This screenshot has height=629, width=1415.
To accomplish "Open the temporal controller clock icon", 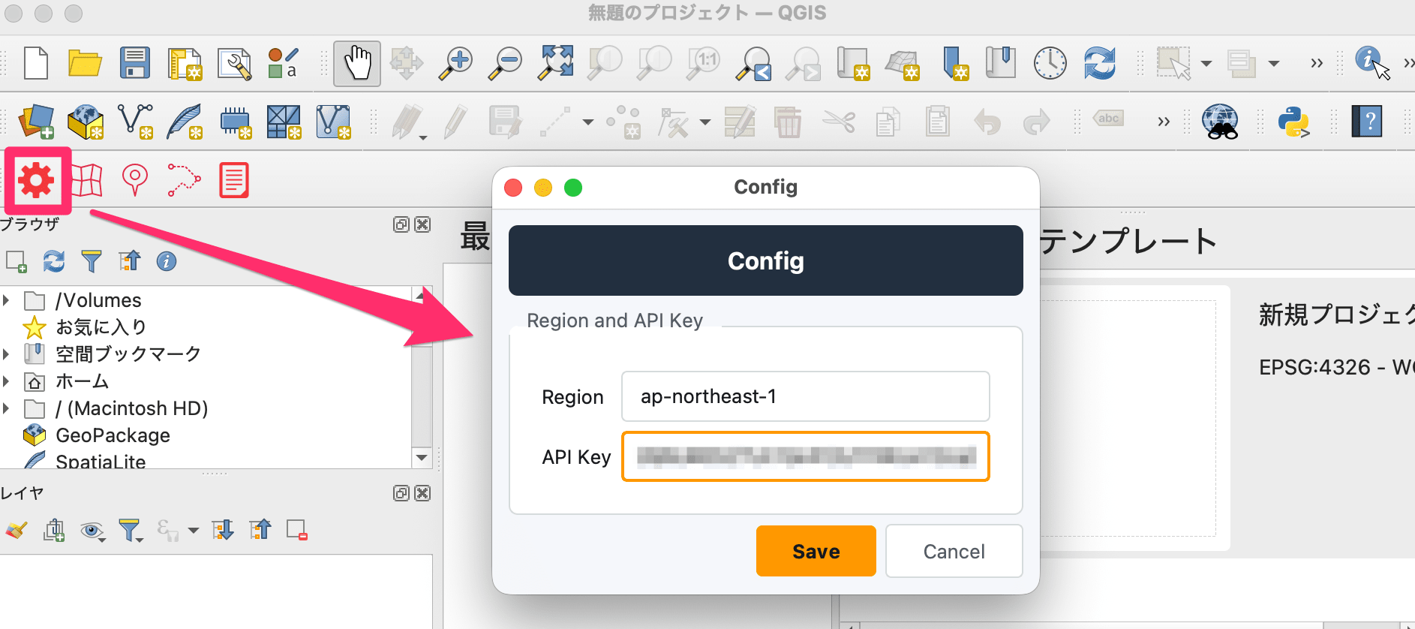I will (x=1050, y=63).
